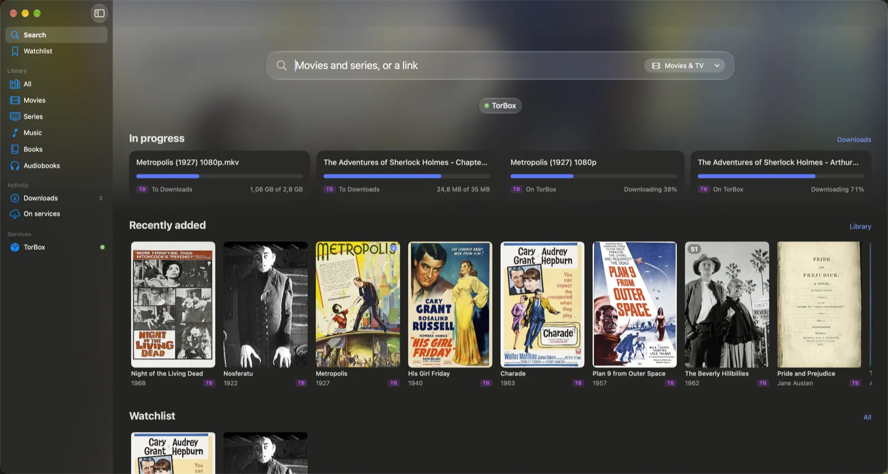Click the green TorBox status dot in sidebar
This screenshot has width=888, height=474.
(x=102, y=247)
